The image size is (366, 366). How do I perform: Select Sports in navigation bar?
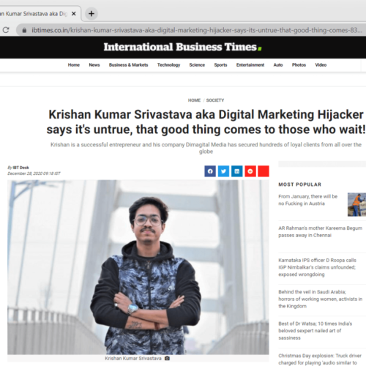(x=220, y=65)
